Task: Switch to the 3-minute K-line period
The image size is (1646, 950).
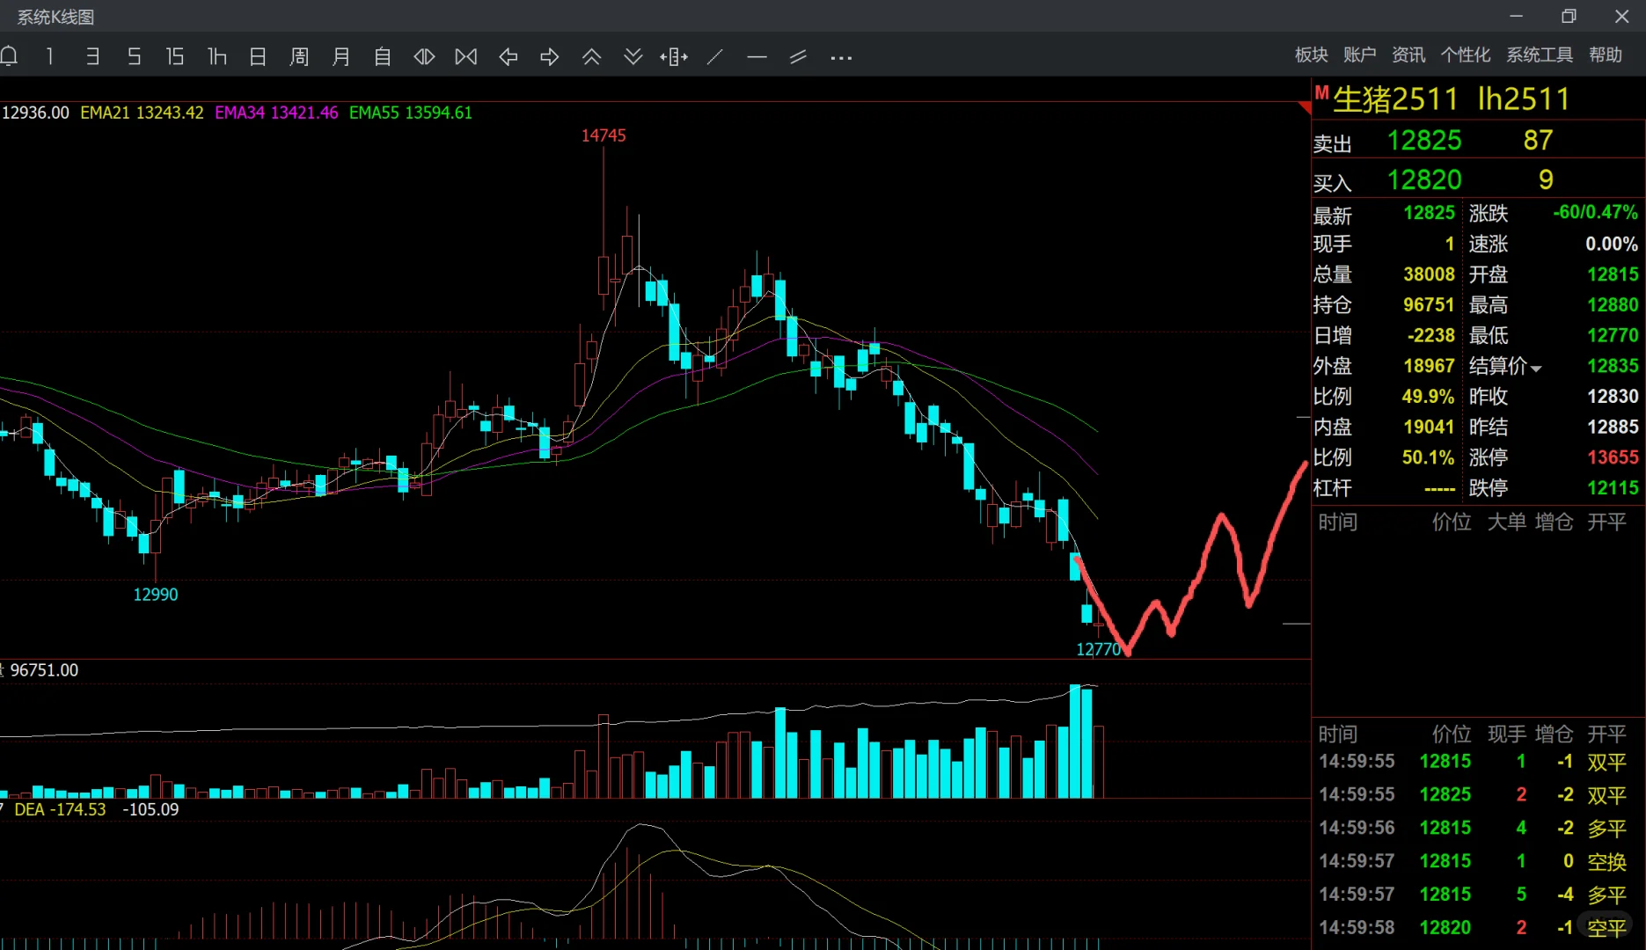Action: tap(92, 57)
